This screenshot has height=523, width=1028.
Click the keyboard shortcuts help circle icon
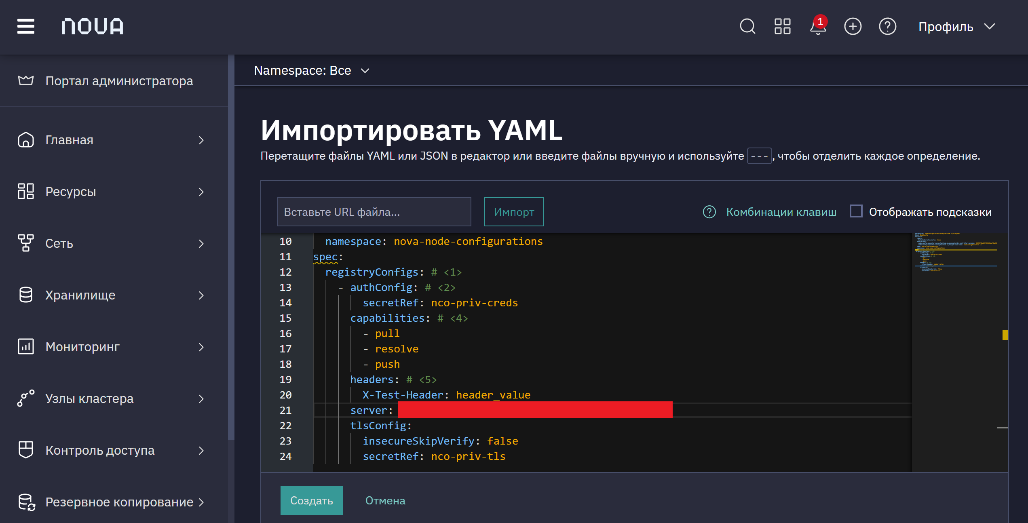[x=709, y=212]
